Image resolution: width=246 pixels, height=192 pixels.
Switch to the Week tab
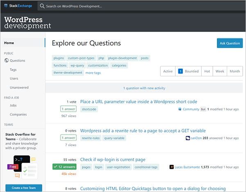point(220,71)
